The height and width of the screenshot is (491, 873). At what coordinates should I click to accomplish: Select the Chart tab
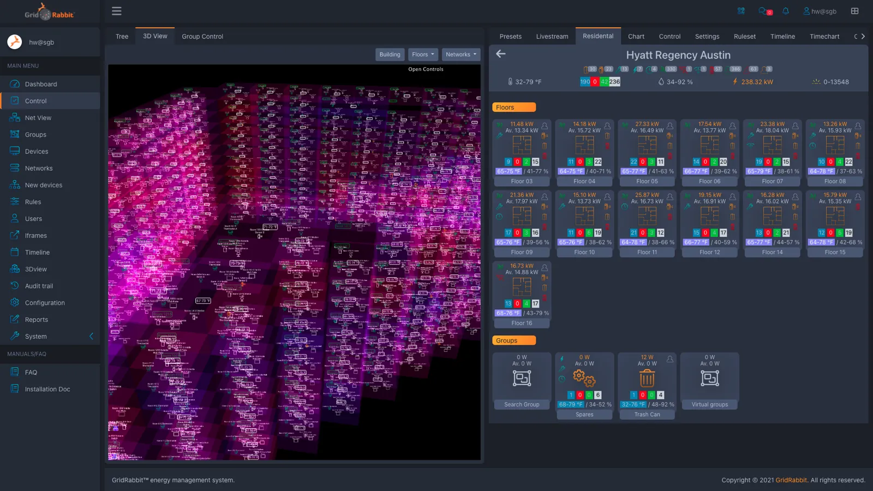(636, 37)
